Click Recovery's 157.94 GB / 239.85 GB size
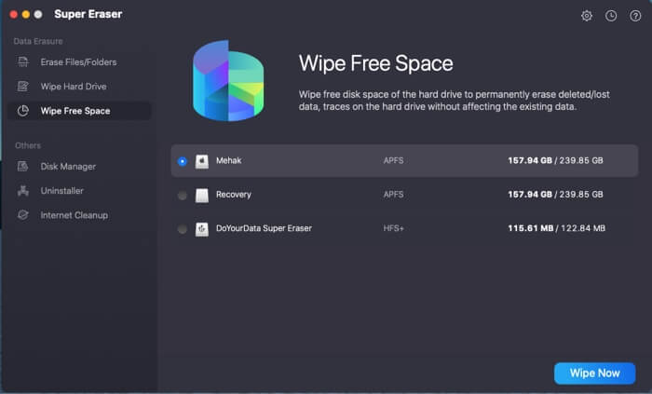Screen dimensions: 652x394 pyautogui.click(x=555, y=195)
